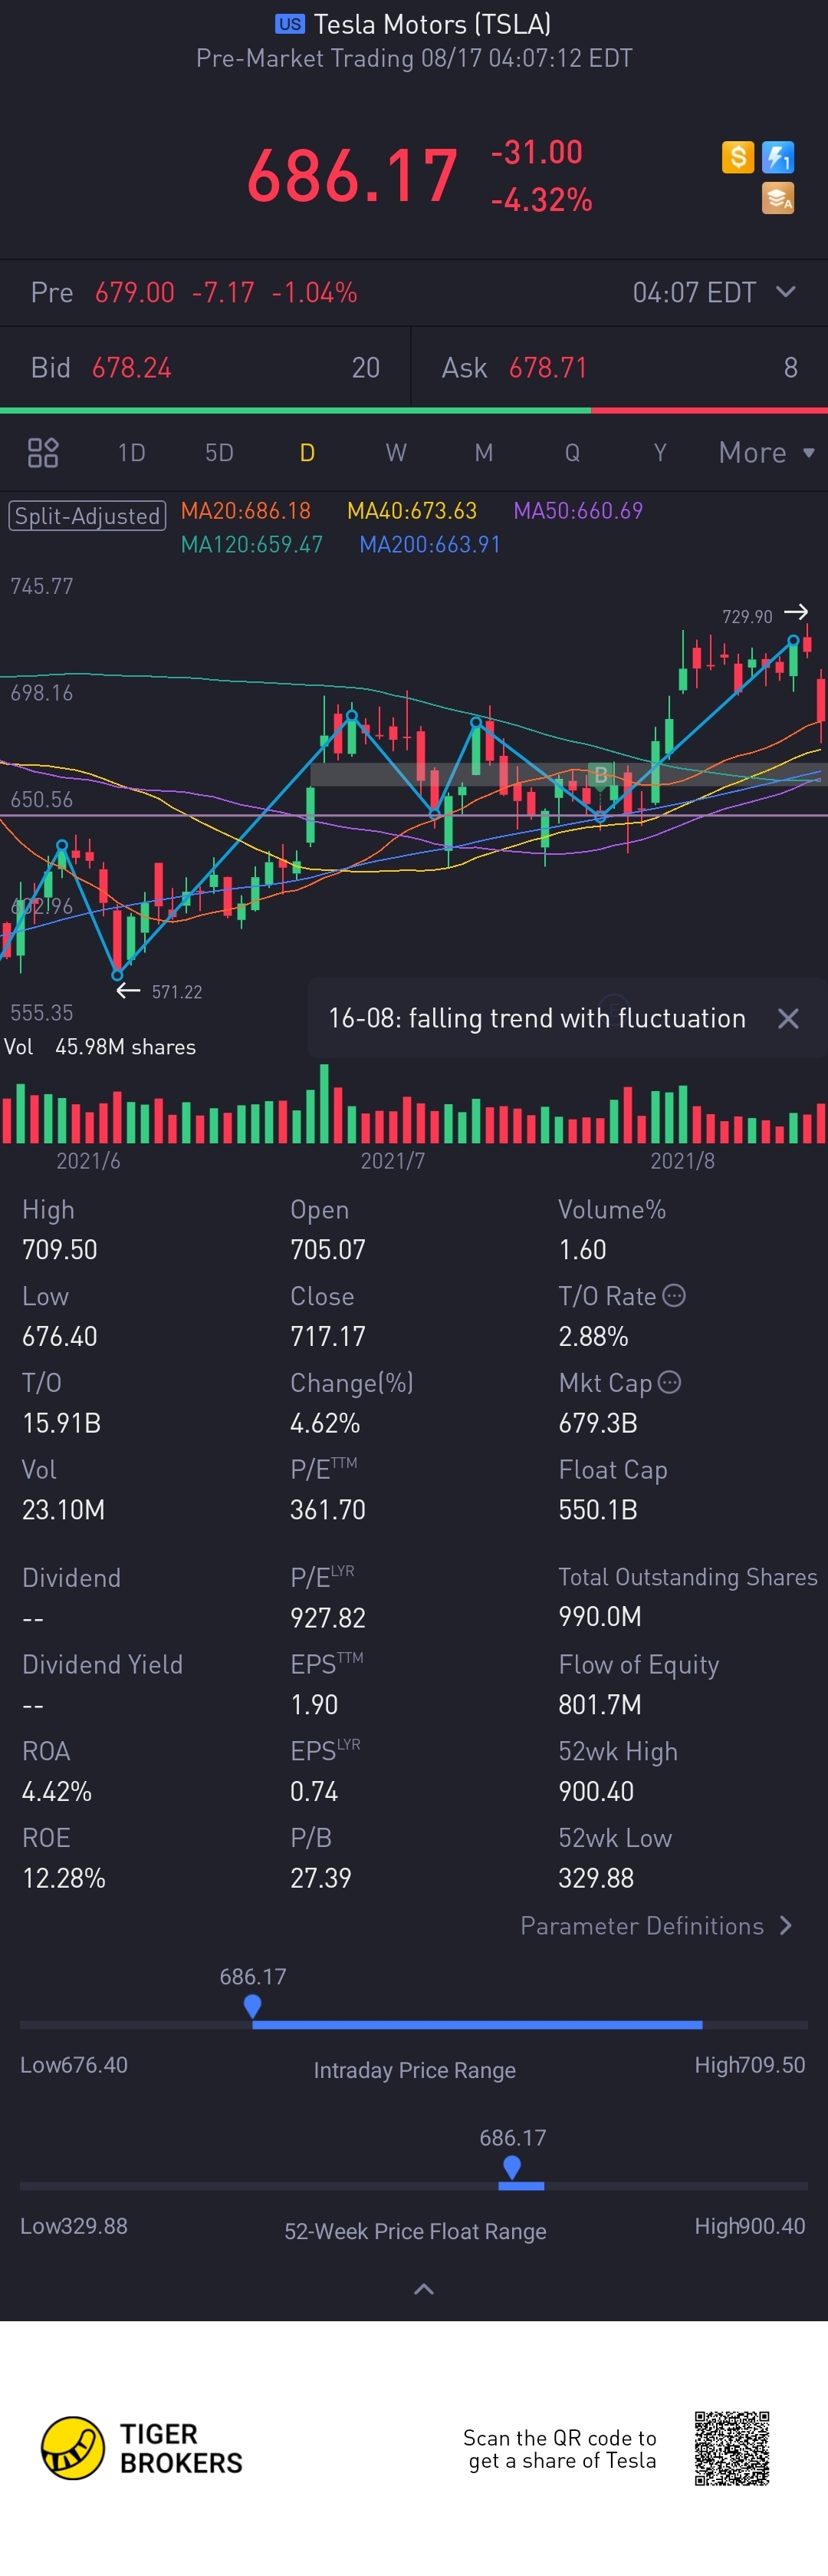Tap the info icon beside Mkt Cap
Viewport: 828px width, 2576px height.
pyautogui.click(x=669, y=1383)
